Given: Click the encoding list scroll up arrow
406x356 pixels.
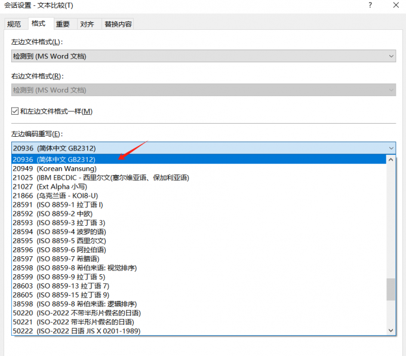Looking at the screenshot, I should point(390,159).
